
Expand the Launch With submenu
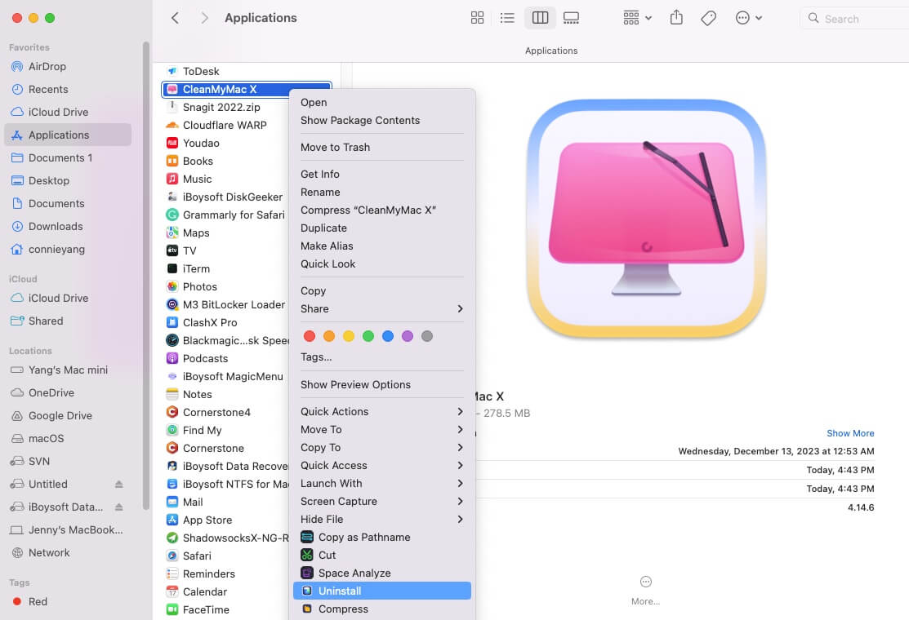tap(382, 484)
